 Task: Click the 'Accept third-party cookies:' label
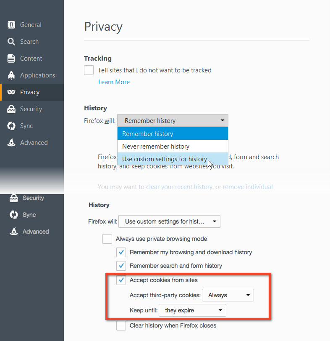165,295
